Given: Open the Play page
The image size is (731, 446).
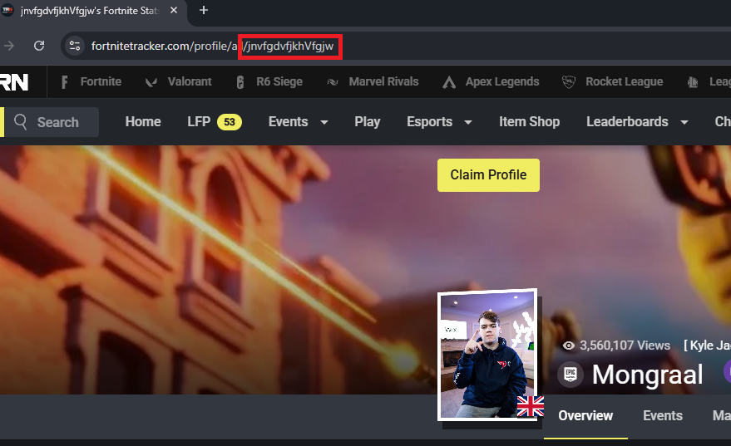Looking at the screenshot, I should (368, 122).
